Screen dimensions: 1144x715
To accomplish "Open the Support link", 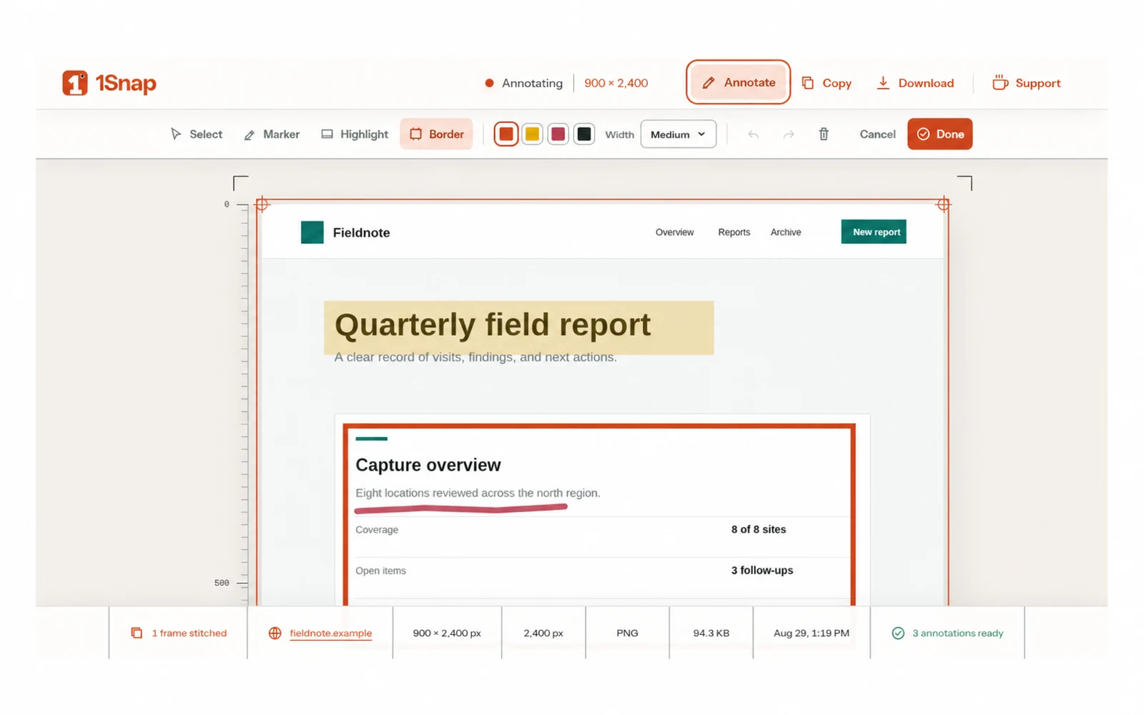I will (x=1026, y=83).
